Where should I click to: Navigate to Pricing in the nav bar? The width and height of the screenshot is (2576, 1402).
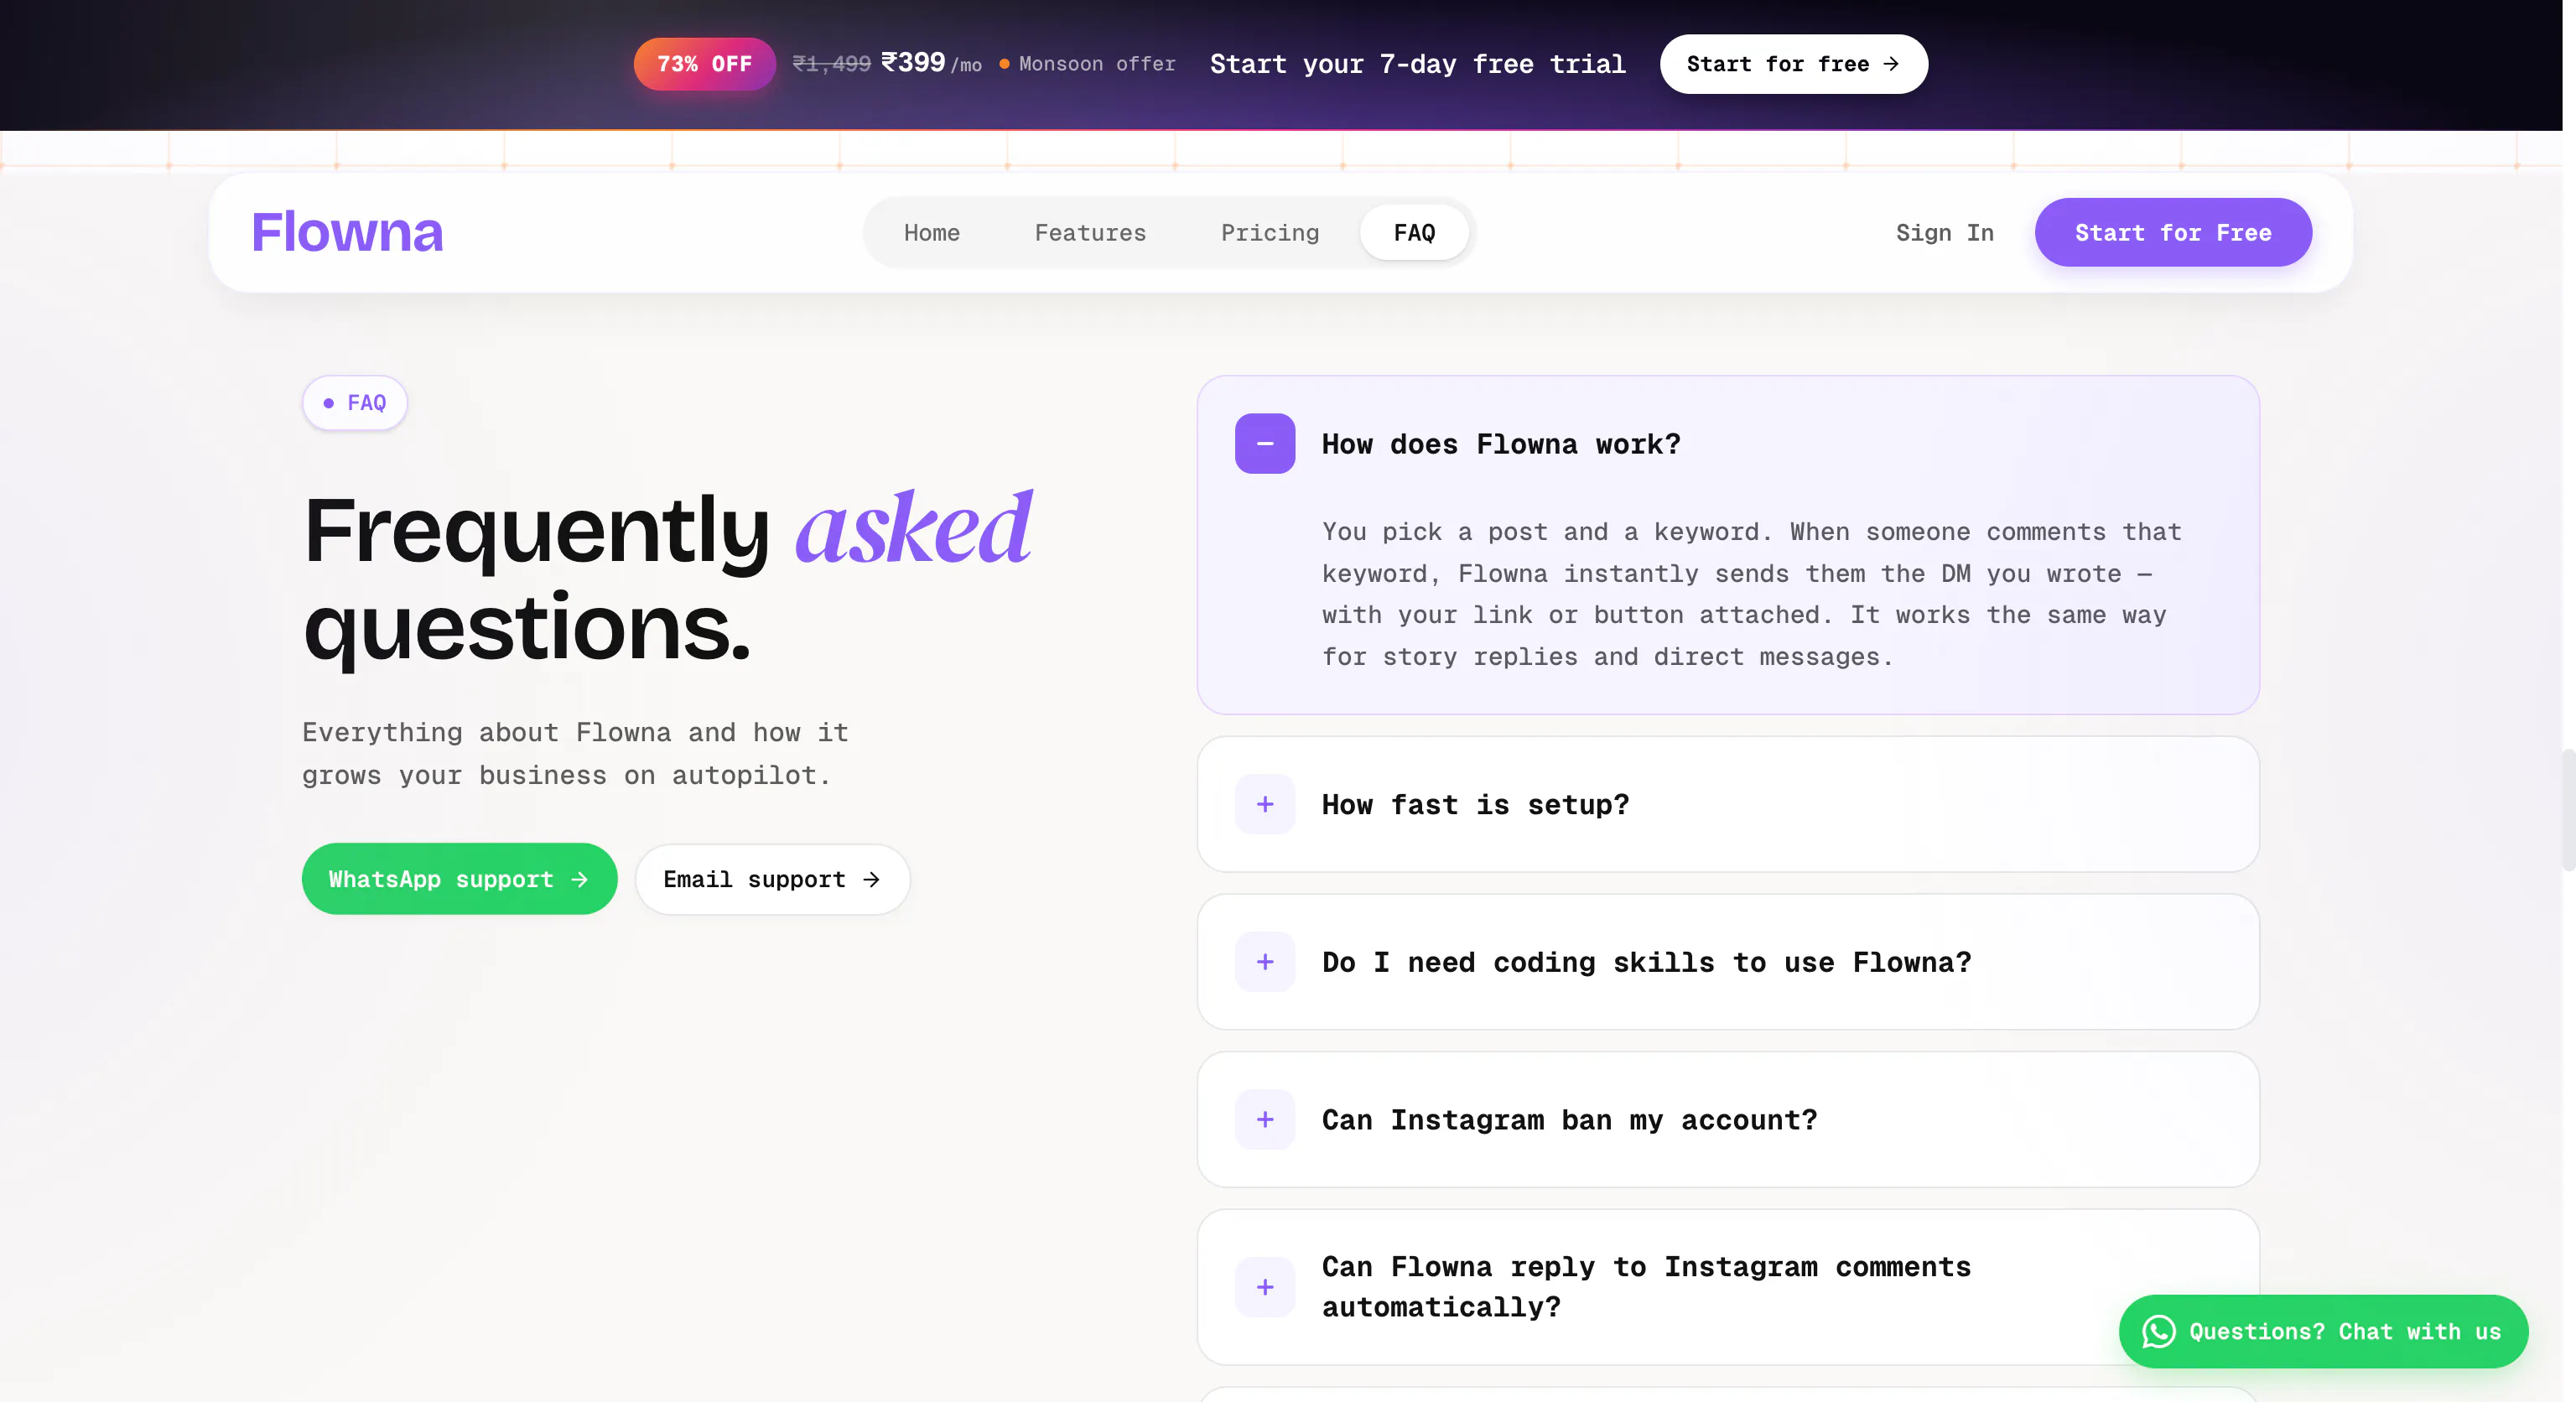[x=1270, y=233]
